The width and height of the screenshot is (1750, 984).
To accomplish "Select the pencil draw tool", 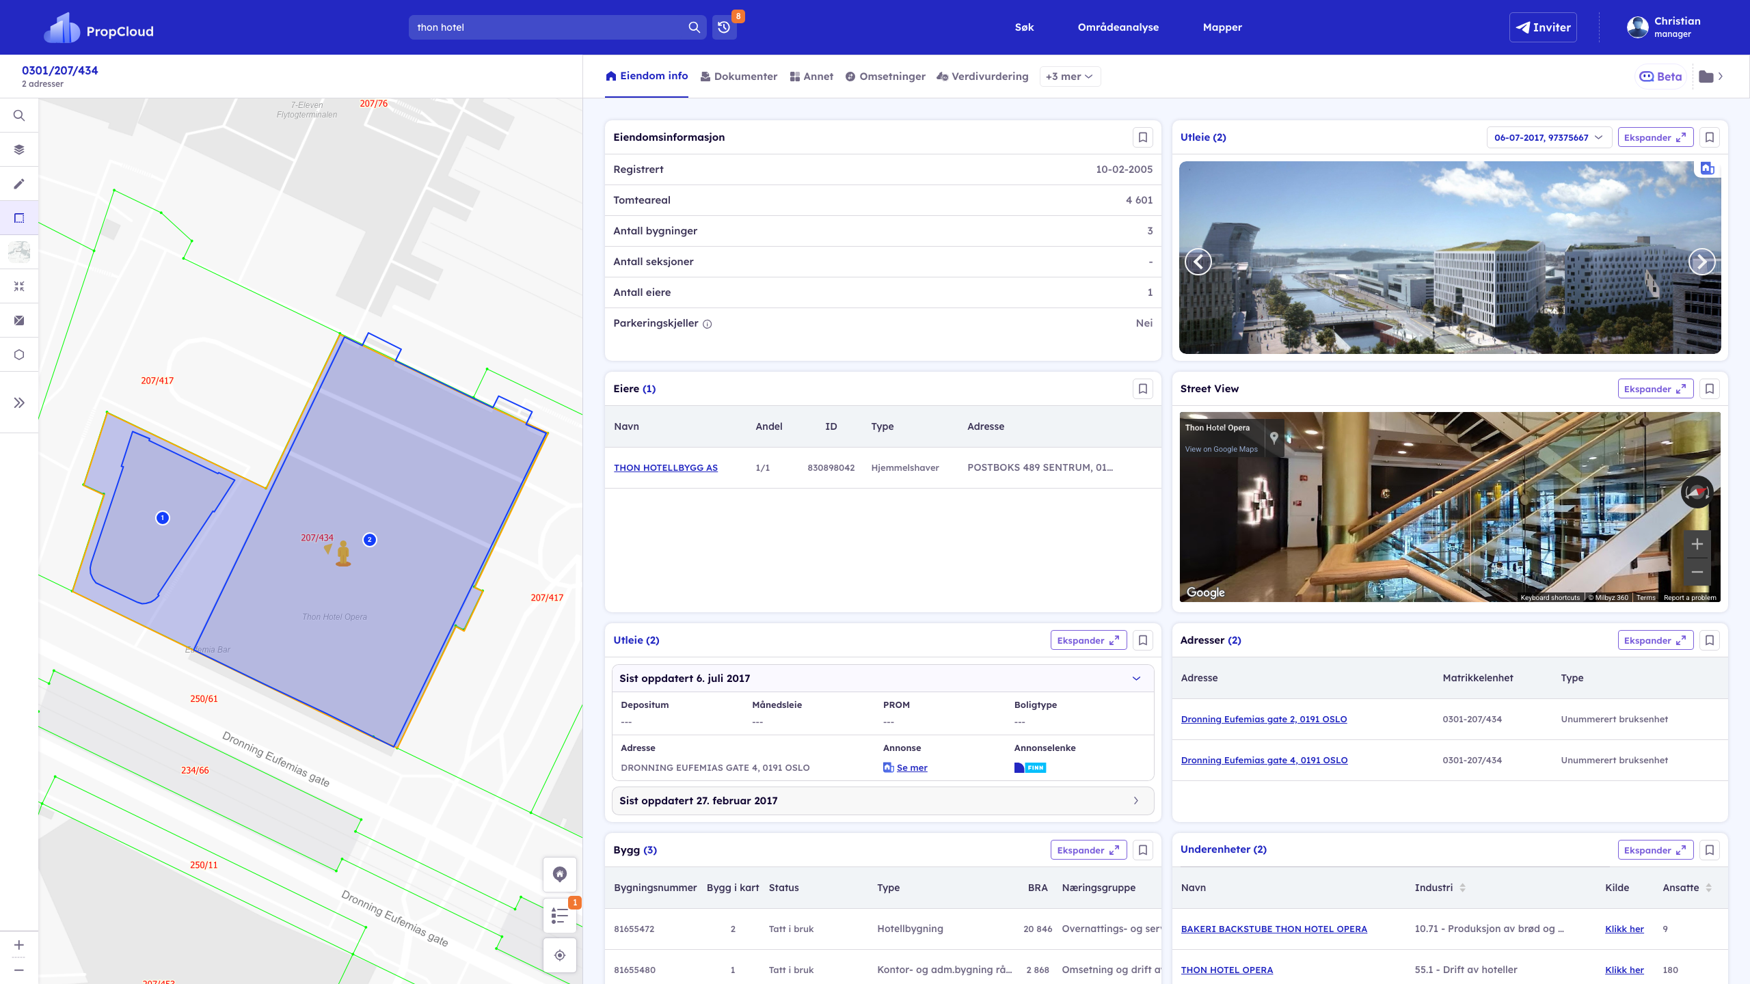I will pyautogui.click(x=19, y=184).
